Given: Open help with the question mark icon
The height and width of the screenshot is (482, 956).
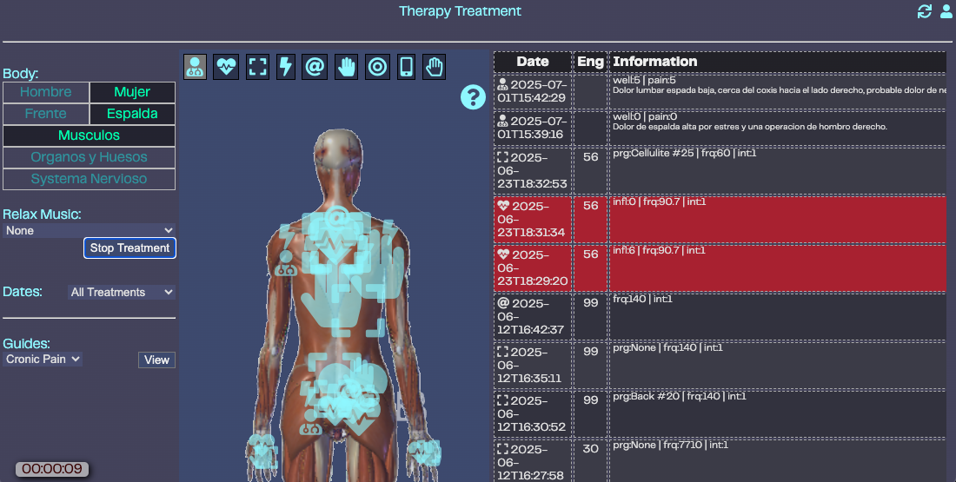Looking at the screenshot, I should point(473,97).
